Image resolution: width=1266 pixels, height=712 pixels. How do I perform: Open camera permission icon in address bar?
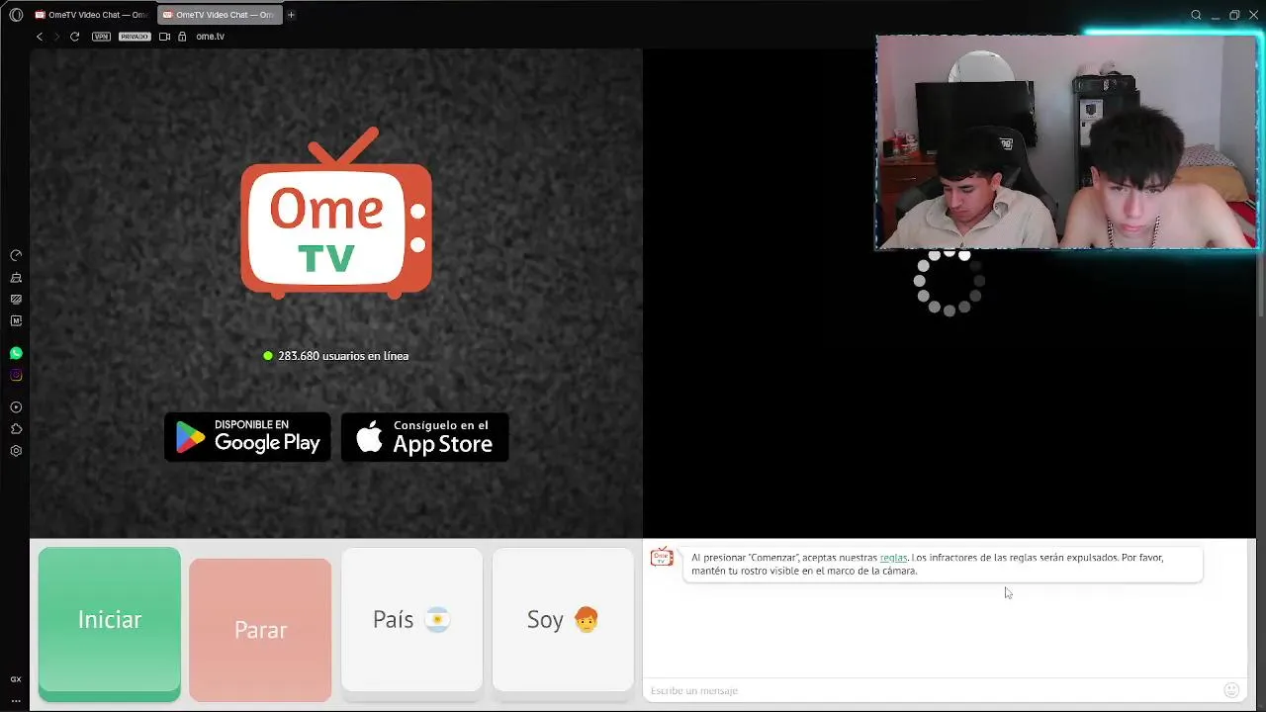tap(164, 37)
